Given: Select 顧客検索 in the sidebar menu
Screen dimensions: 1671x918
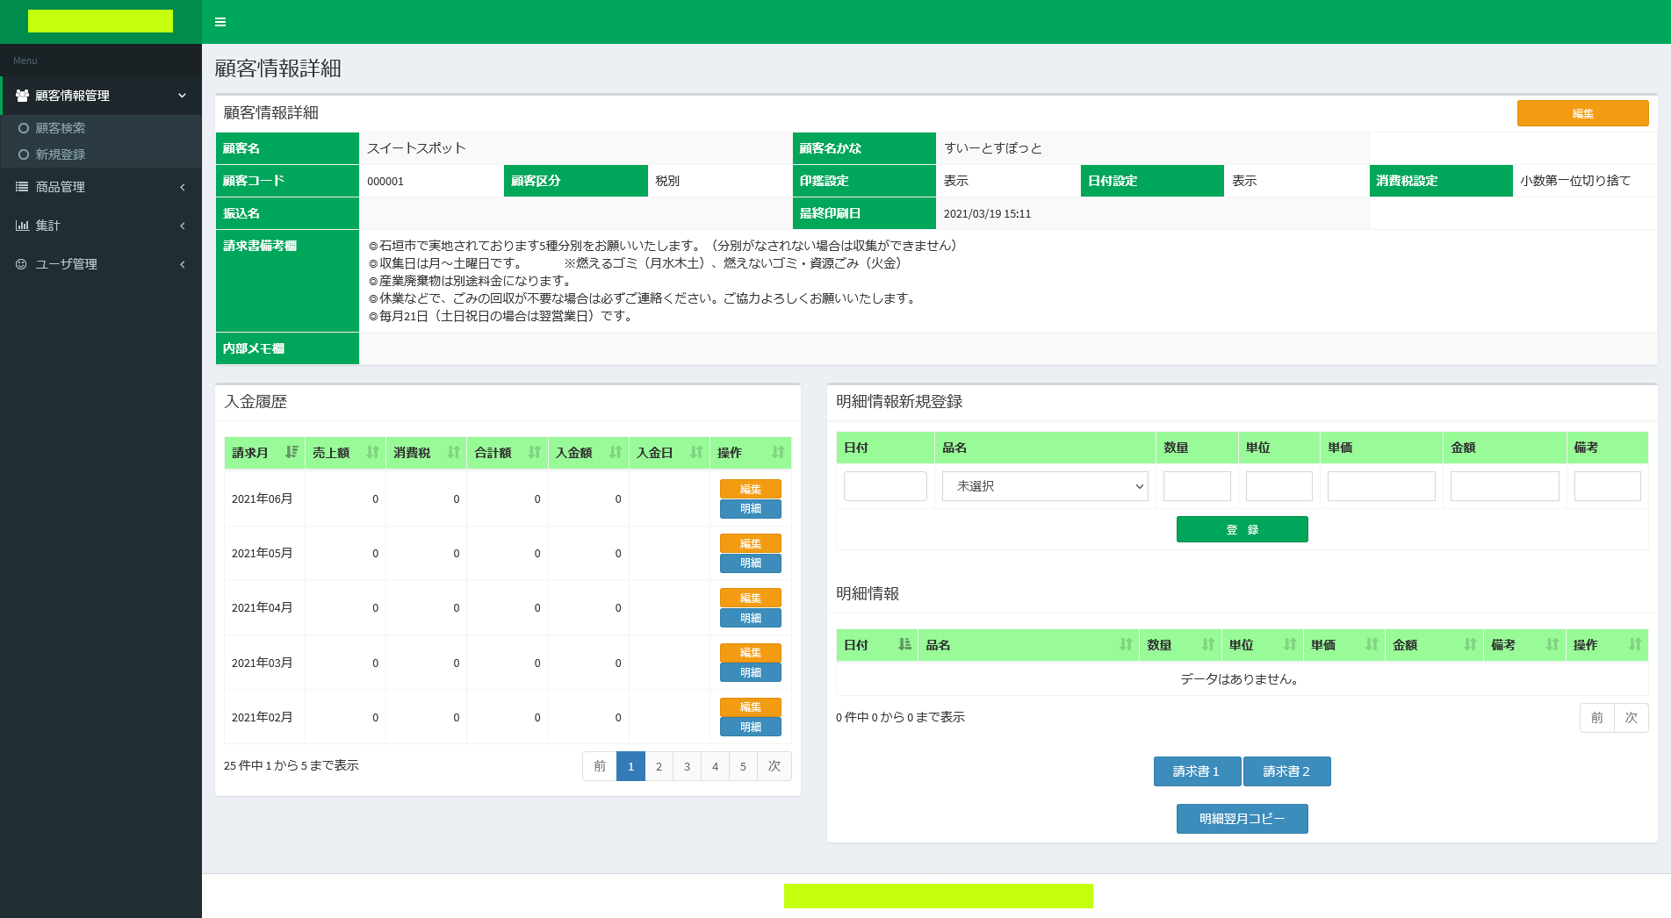Looking at the screenshot, I should (x=61, y=127).
